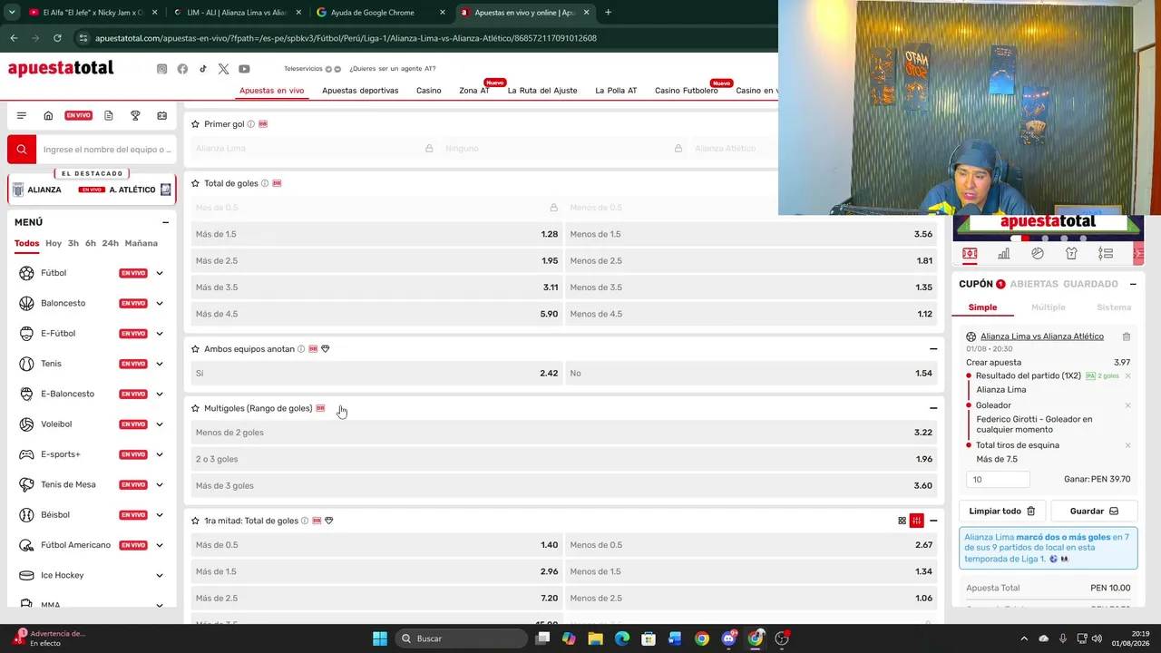Bet on Menos de 3.5 goals at 1.35
This screenshot has height=653, width=1161.
[751, 288]
